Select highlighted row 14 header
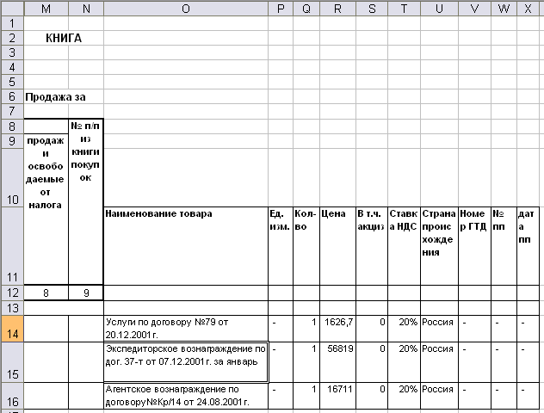This screenshot has height=413, width=544. coord(12,329)
